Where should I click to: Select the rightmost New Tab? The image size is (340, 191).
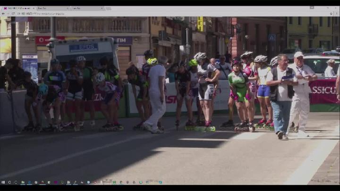[85, 8]
